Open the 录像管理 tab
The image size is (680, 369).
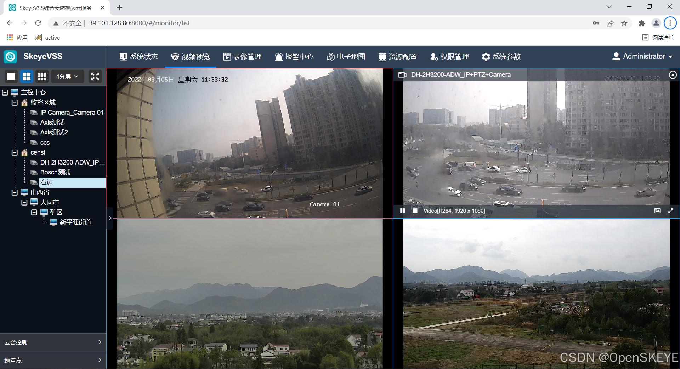coord(242,57)
